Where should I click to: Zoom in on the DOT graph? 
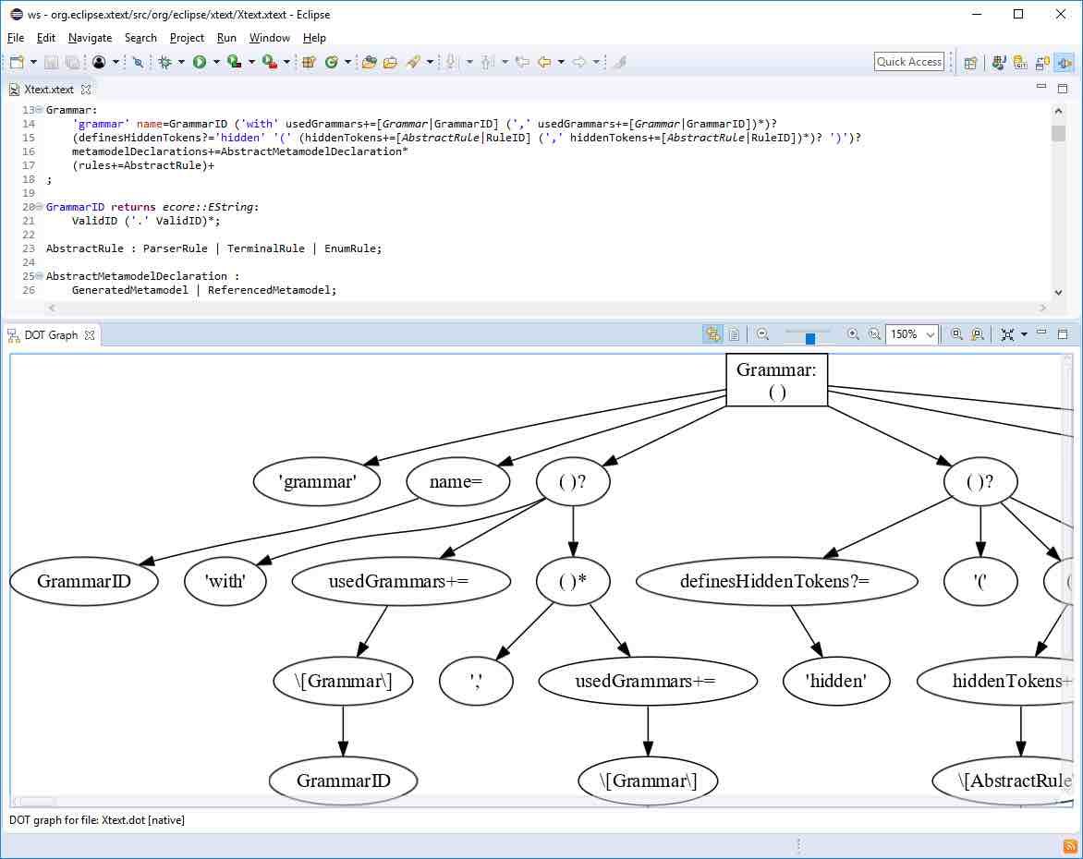853,334
